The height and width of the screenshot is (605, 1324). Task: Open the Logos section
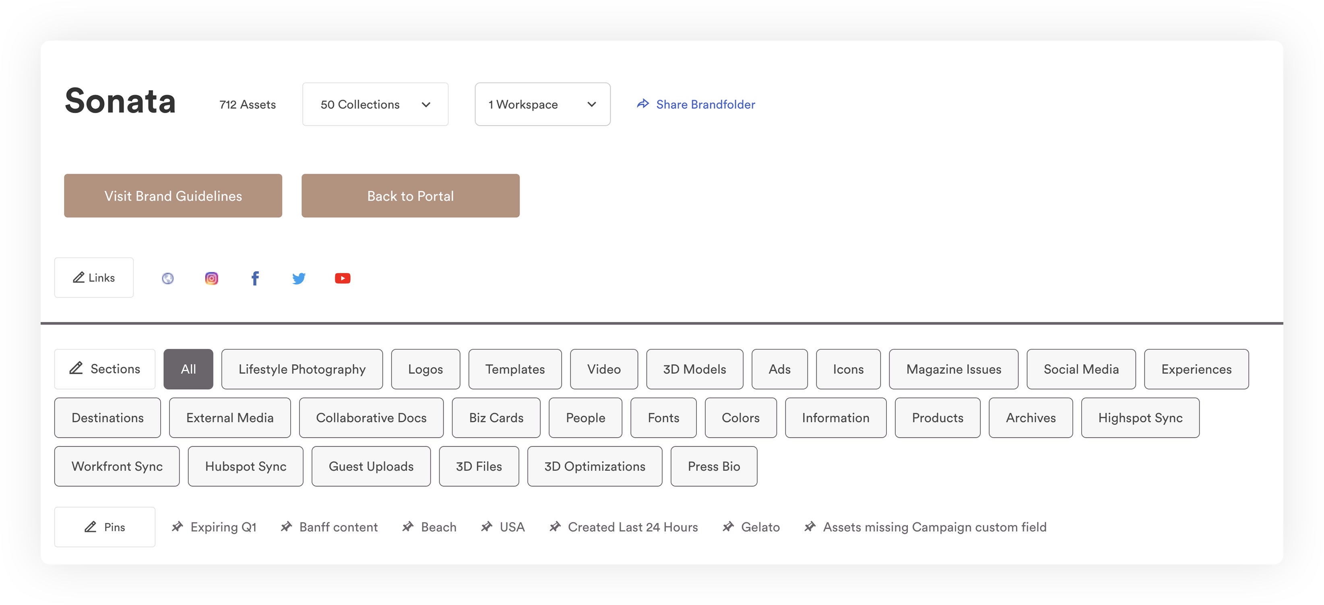[425, 369]
